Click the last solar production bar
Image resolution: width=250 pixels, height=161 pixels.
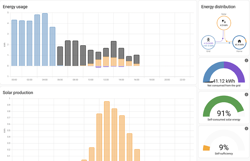pos(137,155)
